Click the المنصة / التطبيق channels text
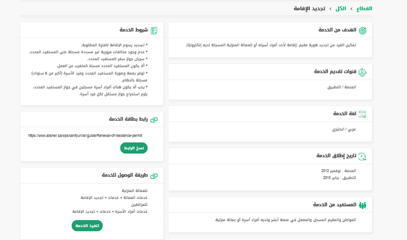 [x=342, y=87]
